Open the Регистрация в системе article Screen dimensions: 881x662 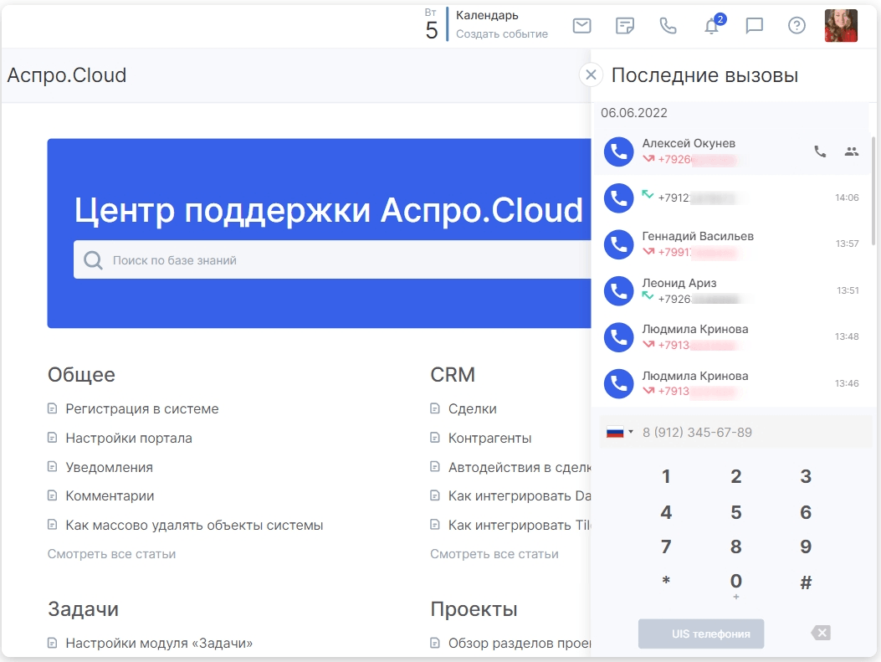coord(142,408)
